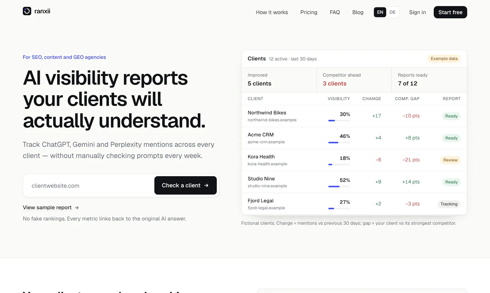490x293 pixels.
Task: Click the CHANGE column header
Action: [x=372, y=99]
